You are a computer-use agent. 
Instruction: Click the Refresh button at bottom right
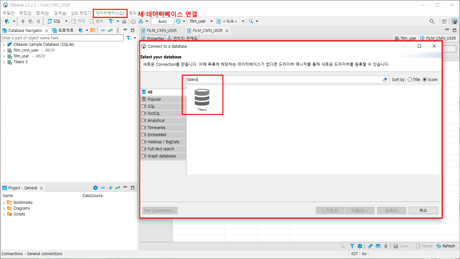point(446,246)
